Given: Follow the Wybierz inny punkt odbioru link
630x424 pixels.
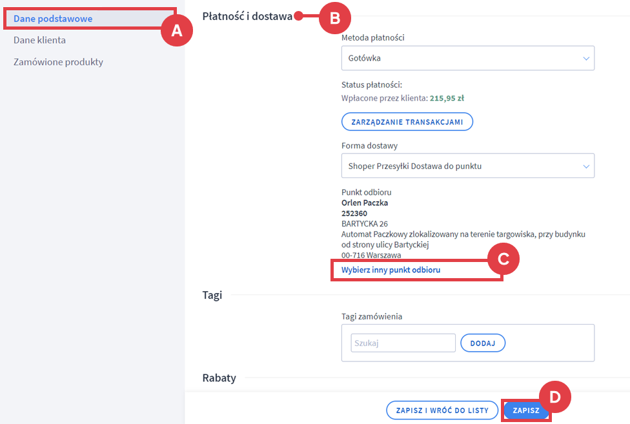Looking at the screenshot, I should pos(391,270).
